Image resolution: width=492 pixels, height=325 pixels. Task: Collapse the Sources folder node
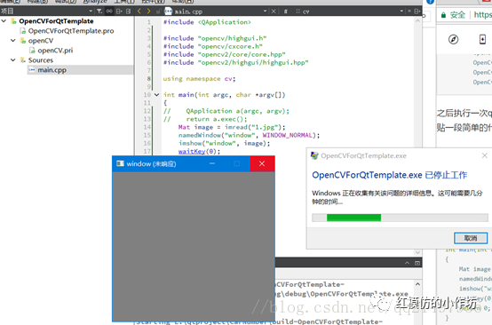[x=12, y=59]
